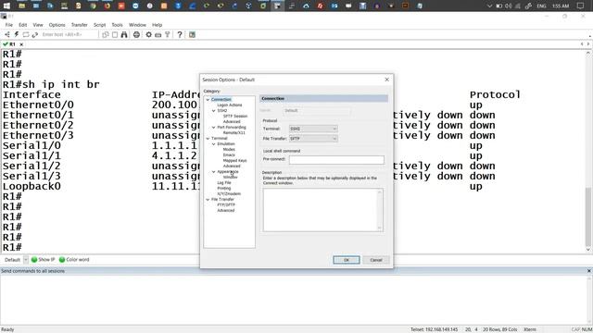Image resolution: width=593 pixels, height=333 pixels.
Task: Select FTP/SFTP under File Transfer
Action: [x=226, y=204]
